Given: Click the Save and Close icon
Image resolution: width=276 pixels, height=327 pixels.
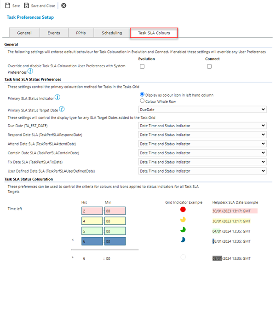Looking at the screenshot, I should pos(27,6).
